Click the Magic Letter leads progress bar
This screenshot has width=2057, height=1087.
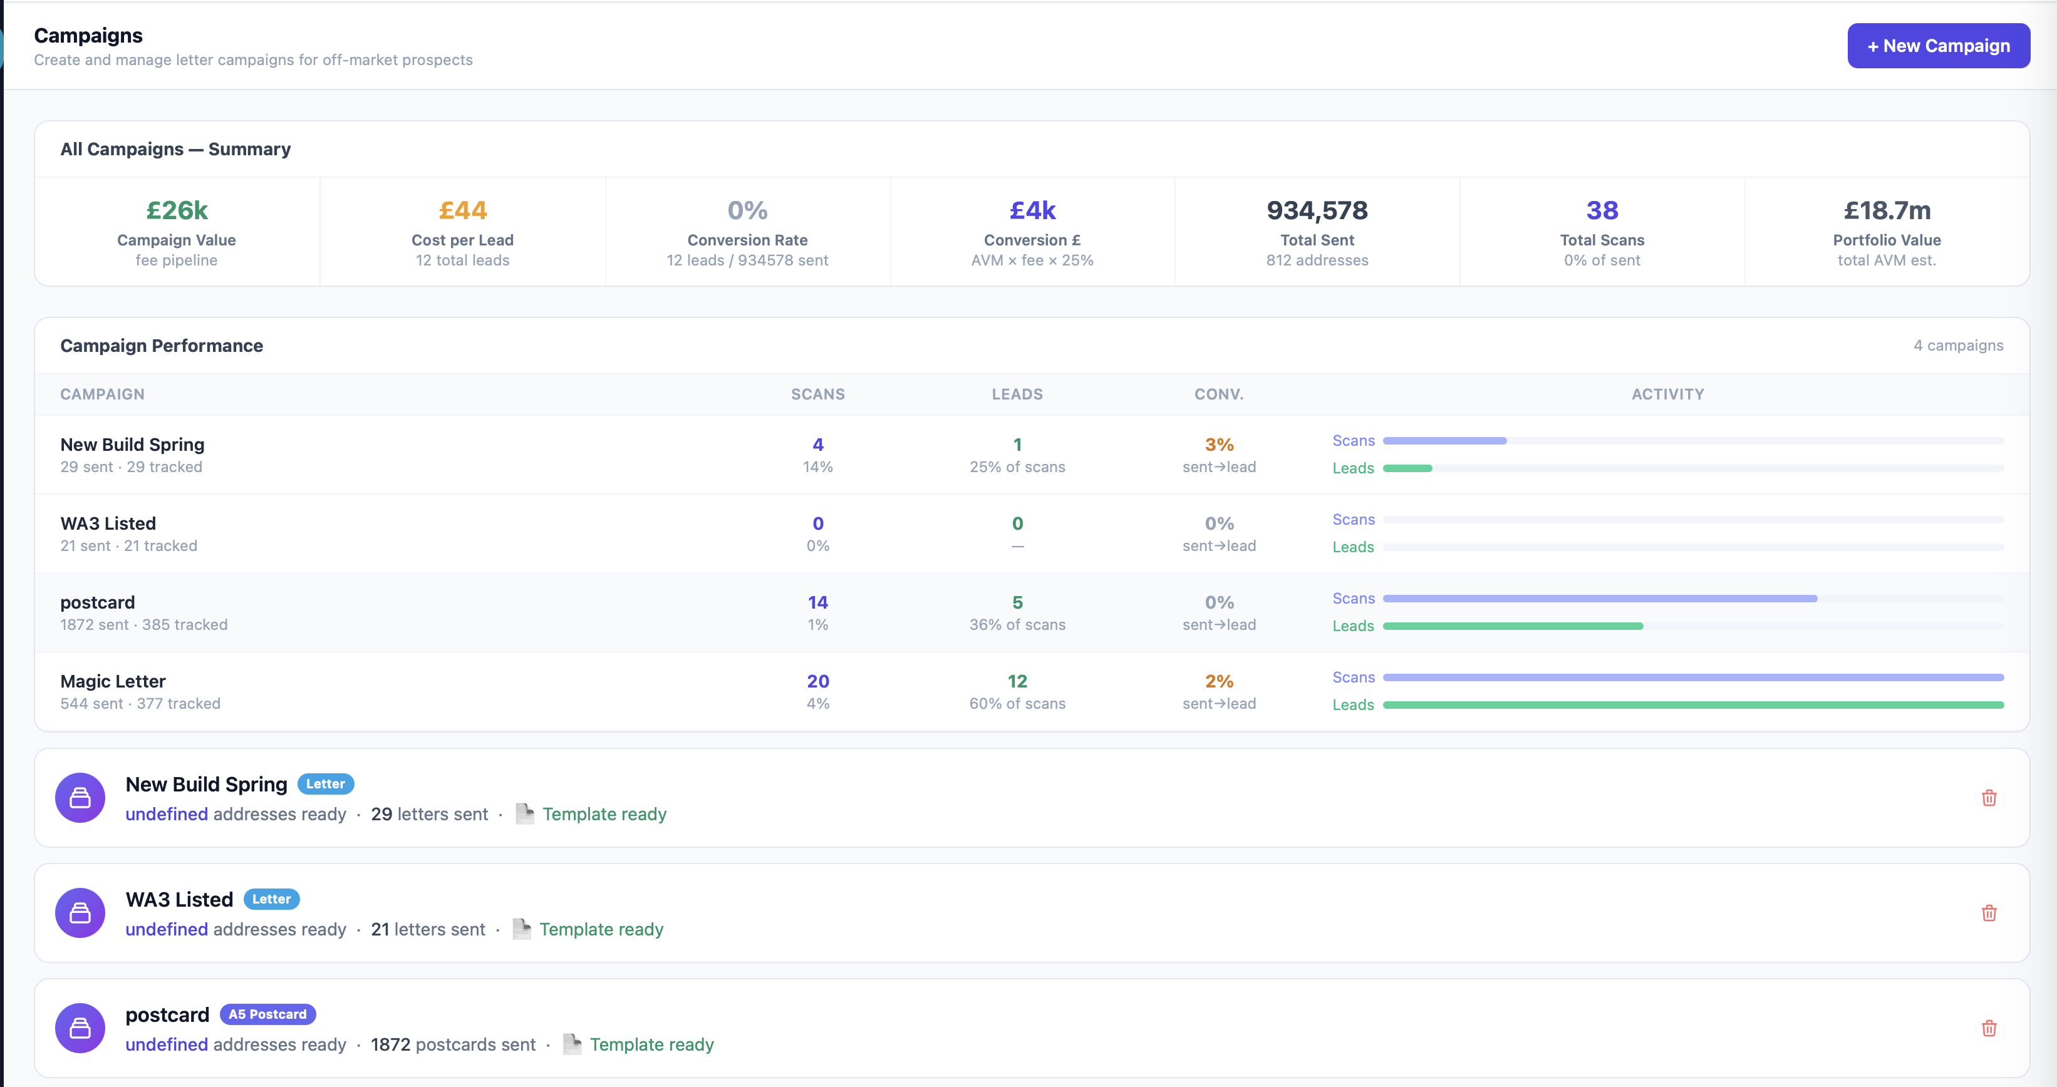click(x=1693, y=704)
